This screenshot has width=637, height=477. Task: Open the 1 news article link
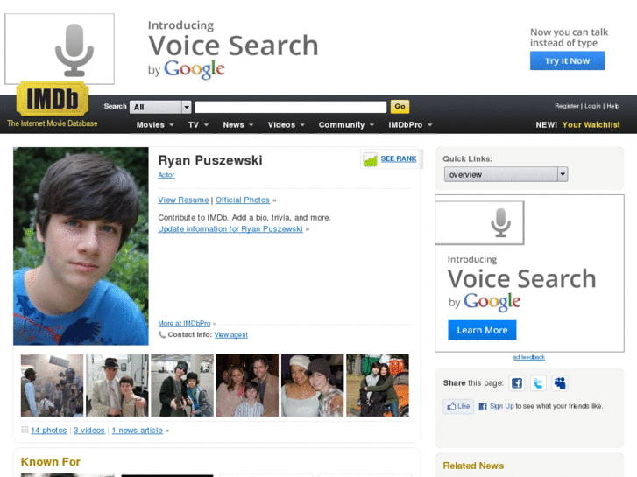tap(138, 431)
